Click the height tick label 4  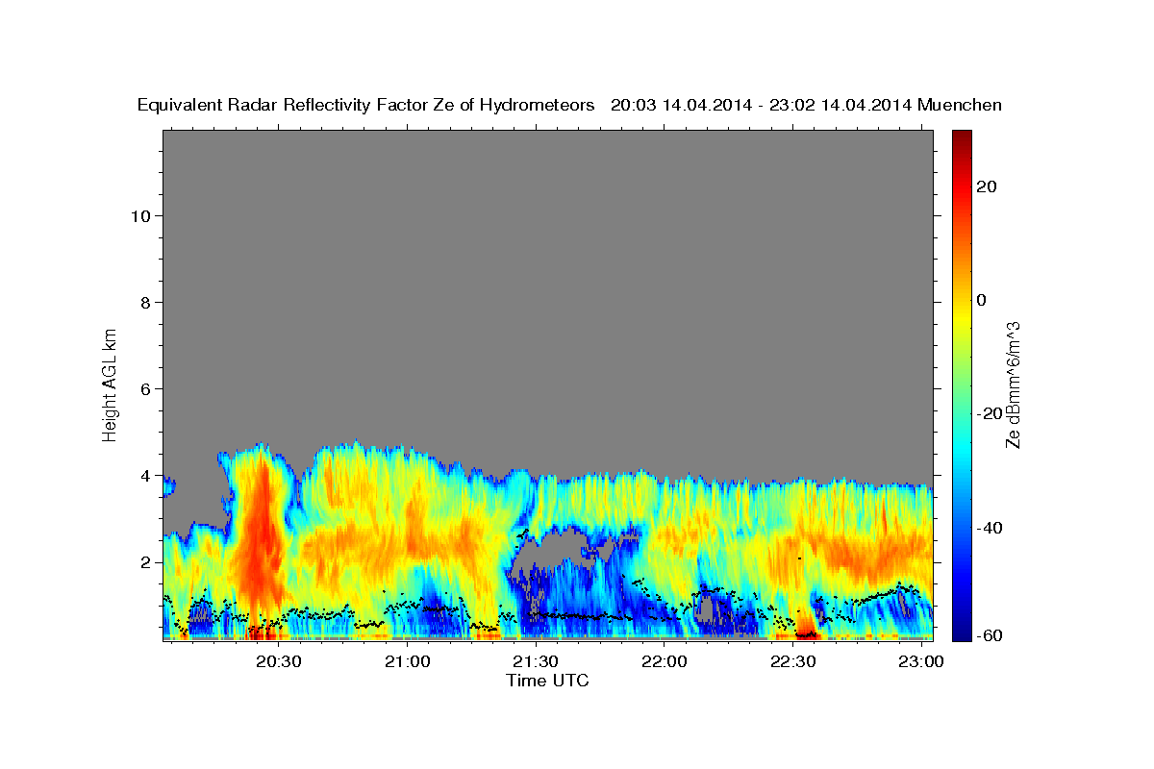[145, 475]
